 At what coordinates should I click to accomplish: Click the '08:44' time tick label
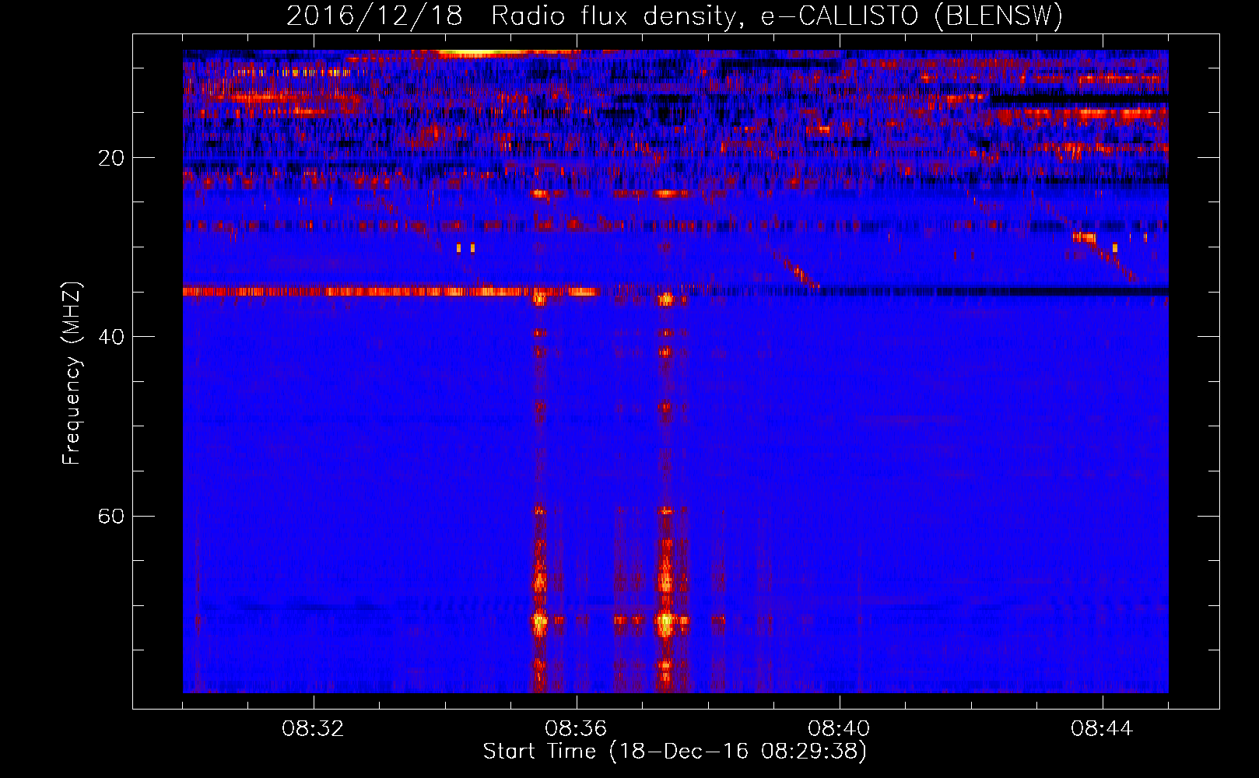click(1102, 729)
